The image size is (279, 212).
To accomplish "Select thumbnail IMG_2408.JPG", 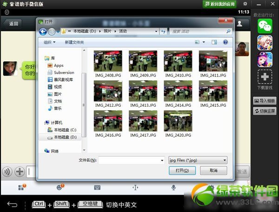I will (x=108, y=64).
